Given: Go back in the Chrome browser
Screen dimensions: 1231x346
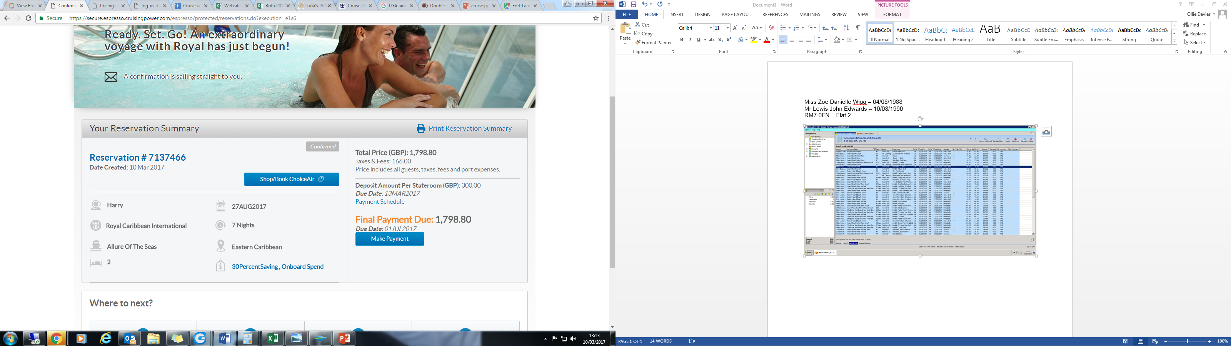Looking at the screenshot, I should (7, 18).
